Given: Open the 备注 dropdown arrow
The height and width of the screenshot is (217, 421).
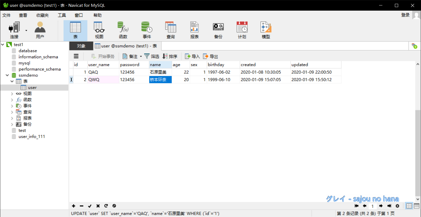Looking at the screenshot, I should coord(141,56).
